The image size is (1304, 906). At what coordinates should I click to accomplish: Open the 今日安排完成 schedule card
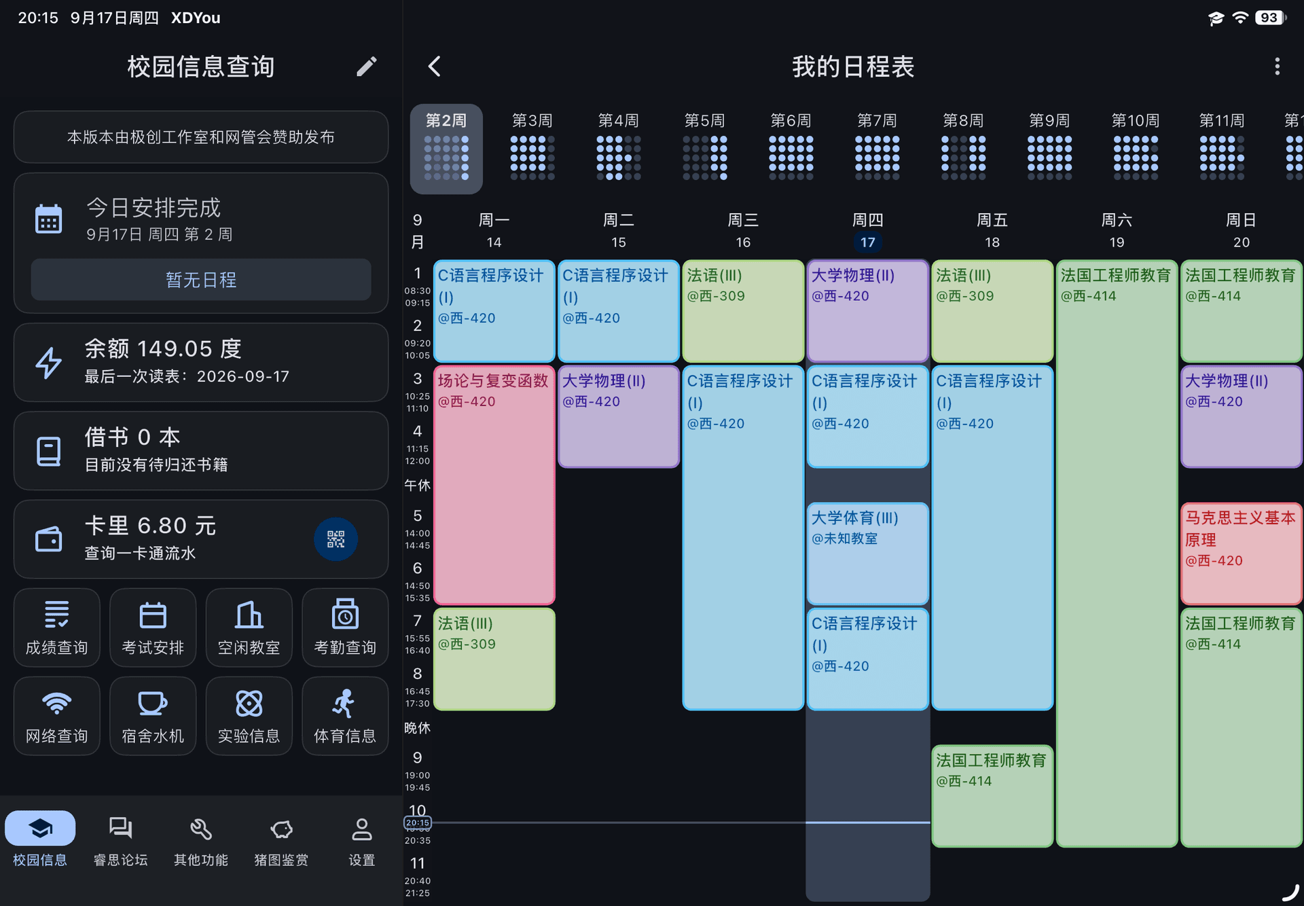(x=201, y=243)
